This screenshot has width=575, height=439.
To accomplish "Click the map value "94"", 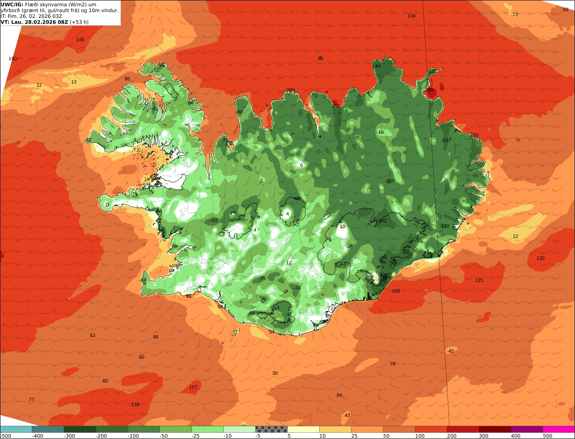I will (339, 395).
